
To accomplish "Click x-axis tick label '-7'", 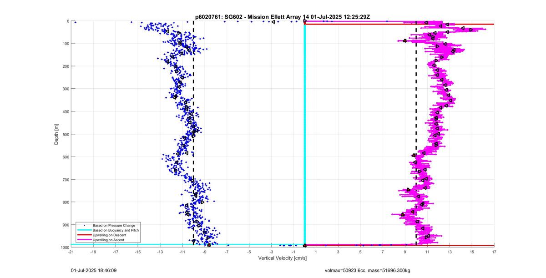I will 227,252.
